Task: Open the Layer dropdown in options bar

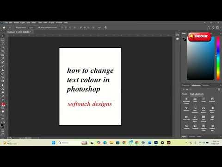Action: (31, 28)
